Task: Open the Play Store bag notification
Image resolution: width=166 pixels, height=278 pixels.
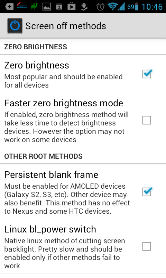Action: coord(72,6)
